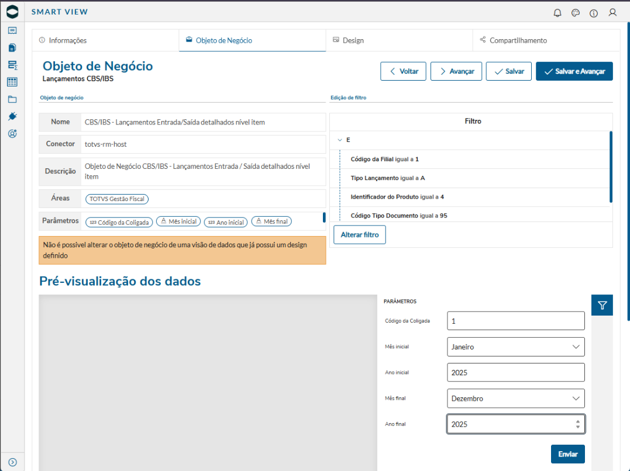Focus the Ano final field
Screen dimensions: 630x471
515,424
